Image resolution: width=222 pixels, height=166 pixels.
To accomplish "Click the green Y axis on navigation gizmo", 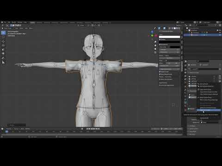I will pos(152,36).
